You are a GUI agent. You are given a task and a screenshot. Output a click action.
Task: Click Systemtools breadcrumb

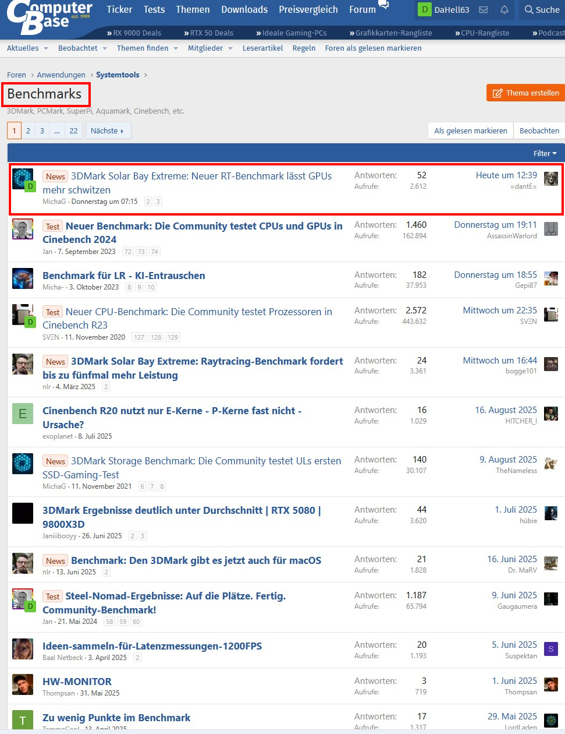tap(118, 75)
